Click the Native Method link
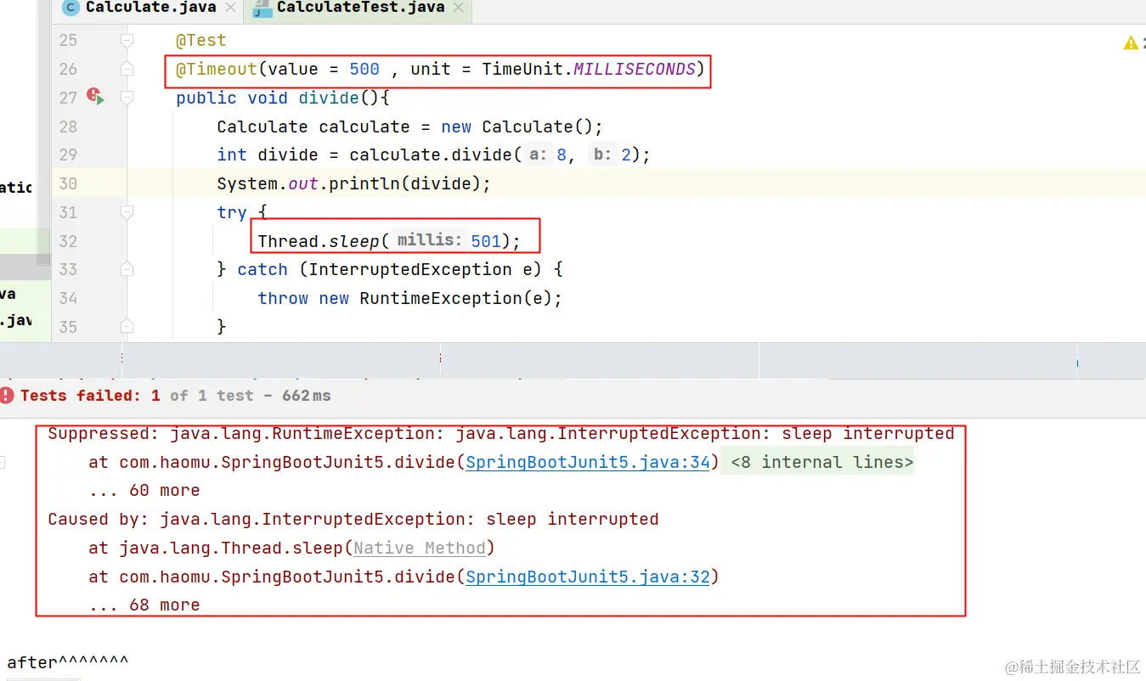This screenshot has height=681, width=1146. 420,548
